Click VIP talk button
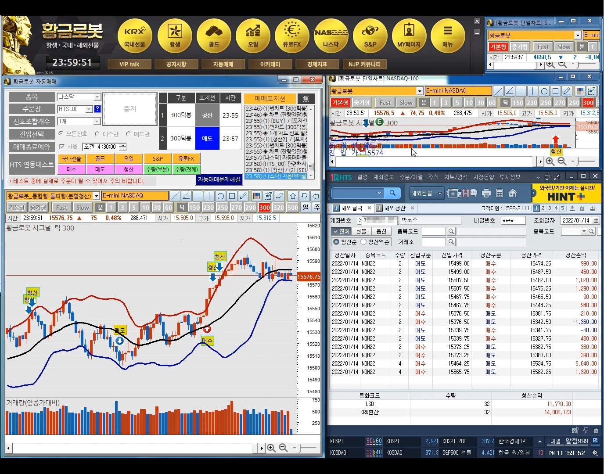Screen dimensions: 604x474 click(129, 64)
